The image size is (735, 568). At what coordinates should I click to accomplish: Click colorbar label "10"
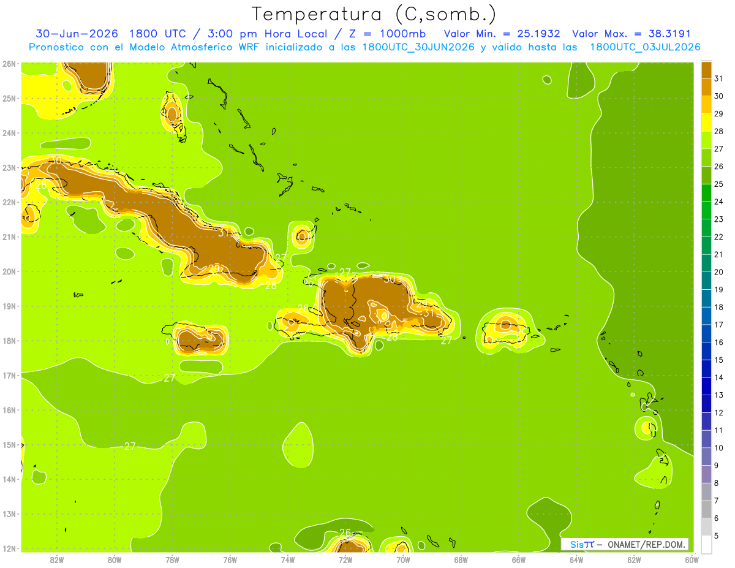719,448
